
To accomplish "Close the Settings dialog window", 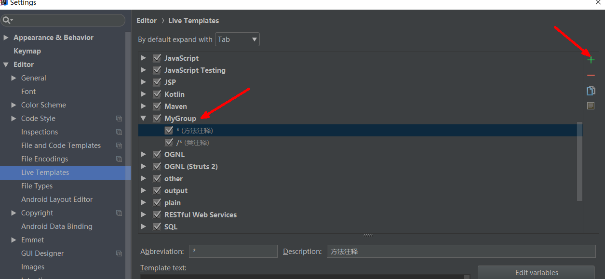I will (x=598, y=2).
